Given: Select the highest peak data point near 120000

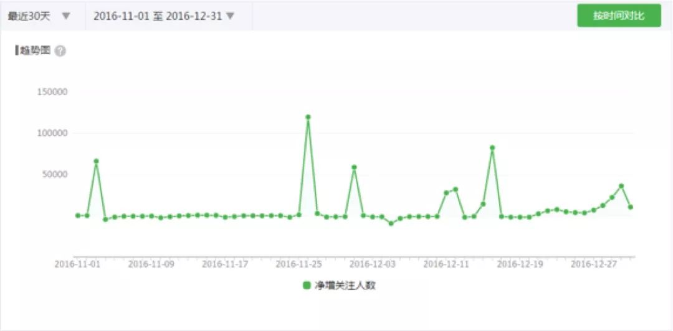Looking at the screenshot, I should tap(308, 116).
